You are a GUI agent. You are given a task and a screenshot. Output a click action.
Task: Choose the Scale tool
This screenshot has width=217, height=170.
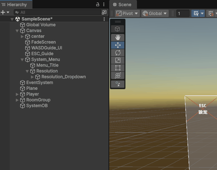118,60
